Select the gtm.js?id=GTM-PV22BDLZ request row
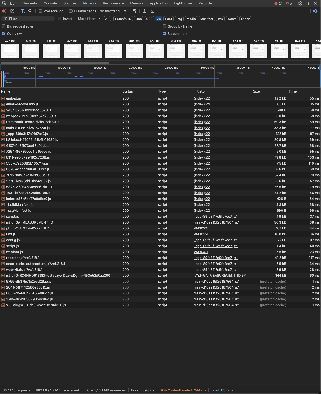The image size is (321, 394). pos(160,228)
